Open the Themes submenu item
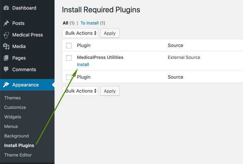The image size is (243, 164). pos(12,98)
